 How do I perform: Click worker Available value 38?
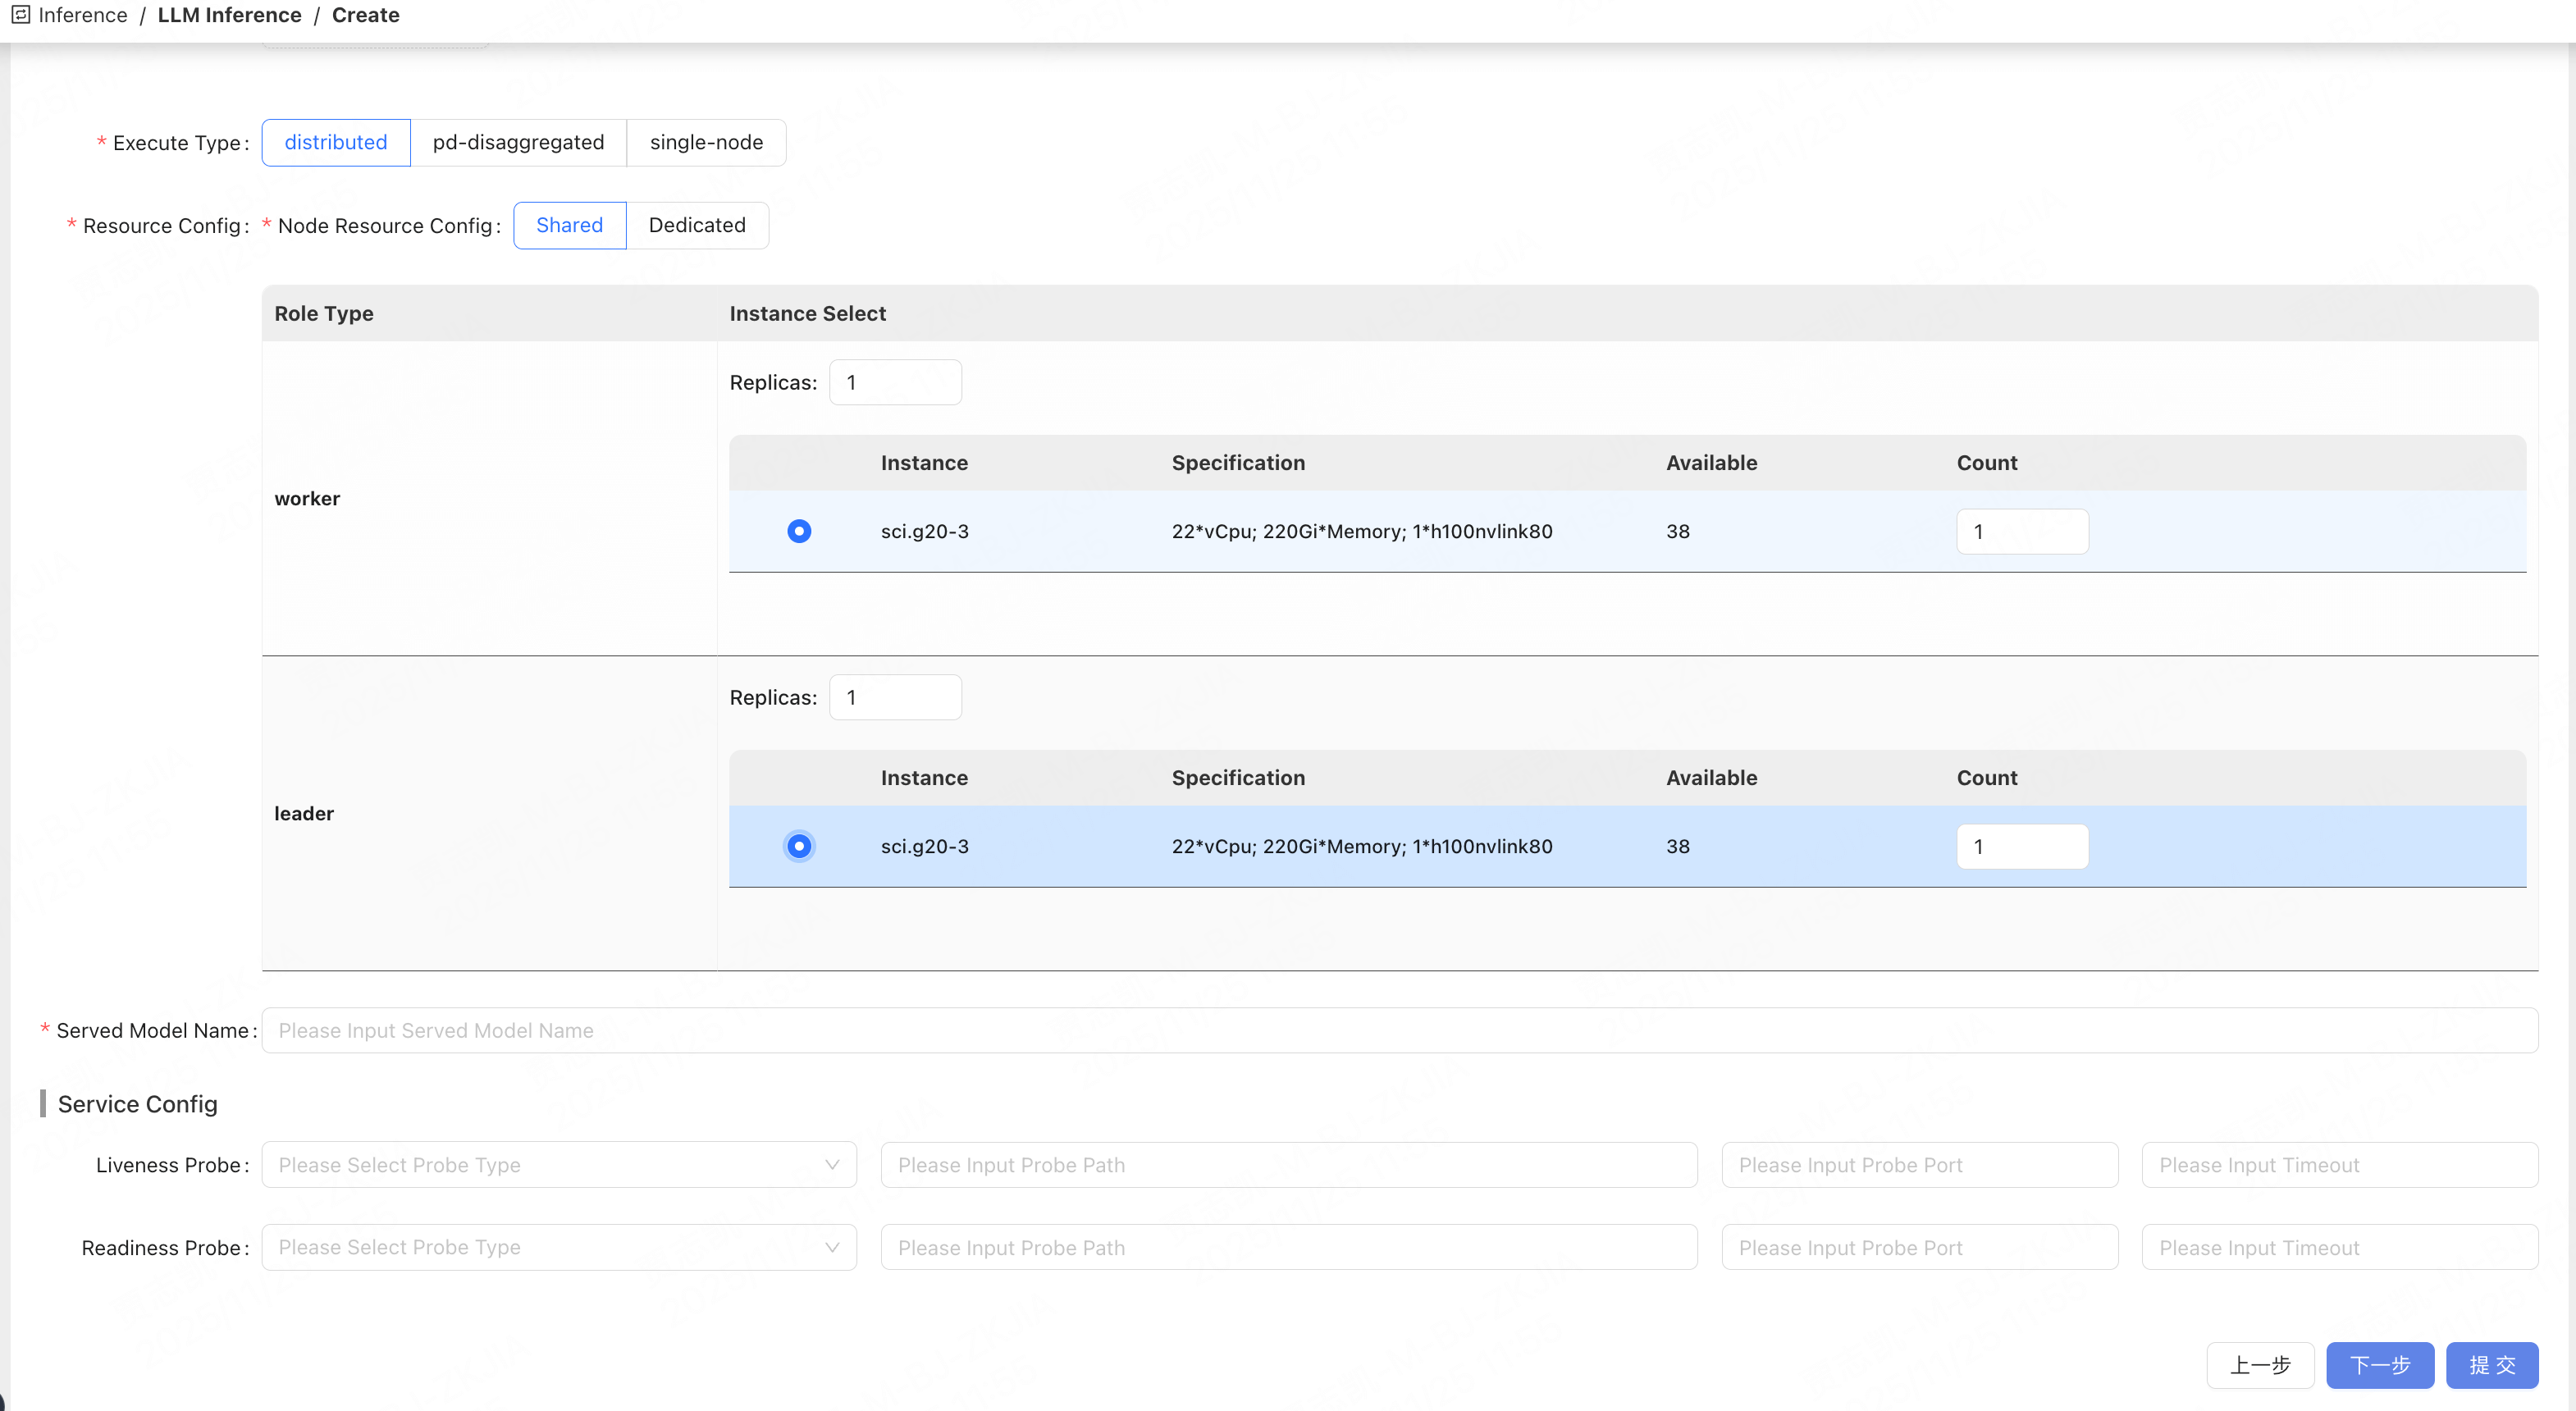[x=1678, y=531]
